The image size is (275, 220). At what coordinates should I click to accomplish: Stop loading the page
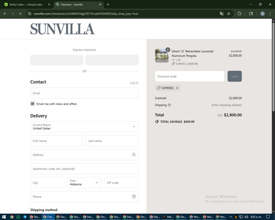coord(20,14)
